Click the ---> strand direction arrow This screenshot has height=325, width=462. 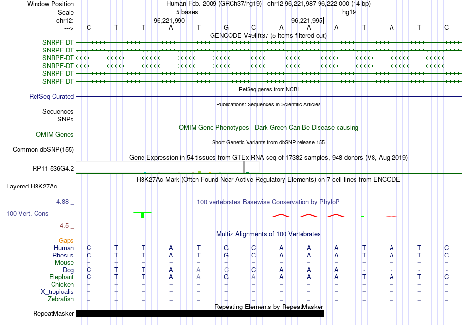(69, 28)
